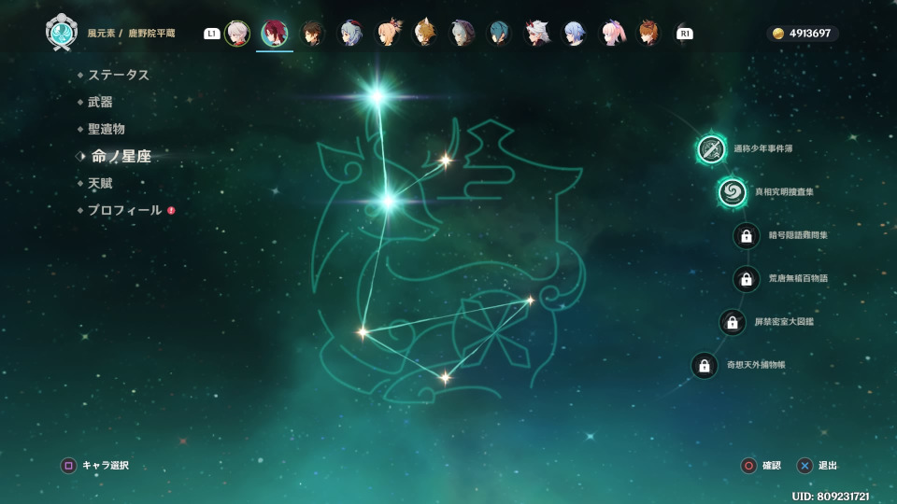Click the 風元素 / 鹿野院平蔵 title text
This screenshot has width=897, height=504.
[131, 34]
